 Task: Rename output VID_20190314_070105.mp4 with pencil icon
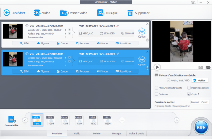pos(118,54)
